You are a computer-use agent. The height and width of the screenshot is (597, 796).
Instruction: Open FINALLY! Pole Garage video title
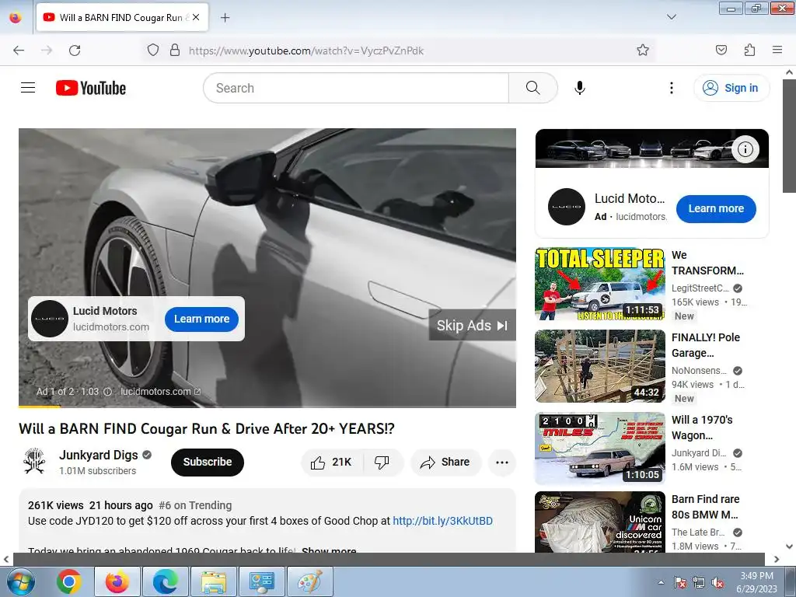tap(706, 345)
